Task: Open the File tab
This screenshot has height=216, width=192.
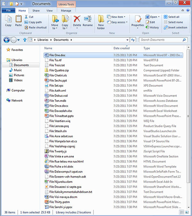Action: click(8, 11)
